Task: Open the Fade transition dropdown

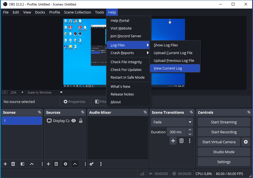Action: pos(190,122)
